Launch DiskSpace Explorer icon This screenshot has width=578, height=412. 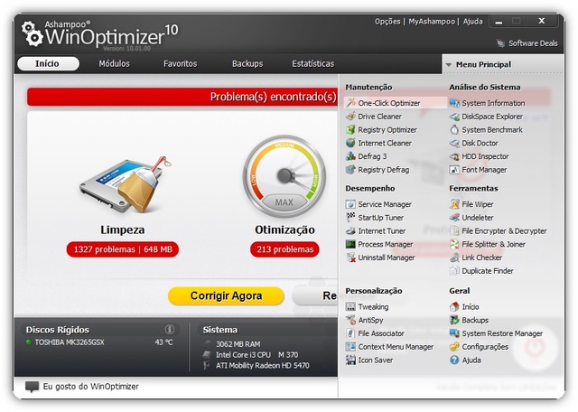454,117
